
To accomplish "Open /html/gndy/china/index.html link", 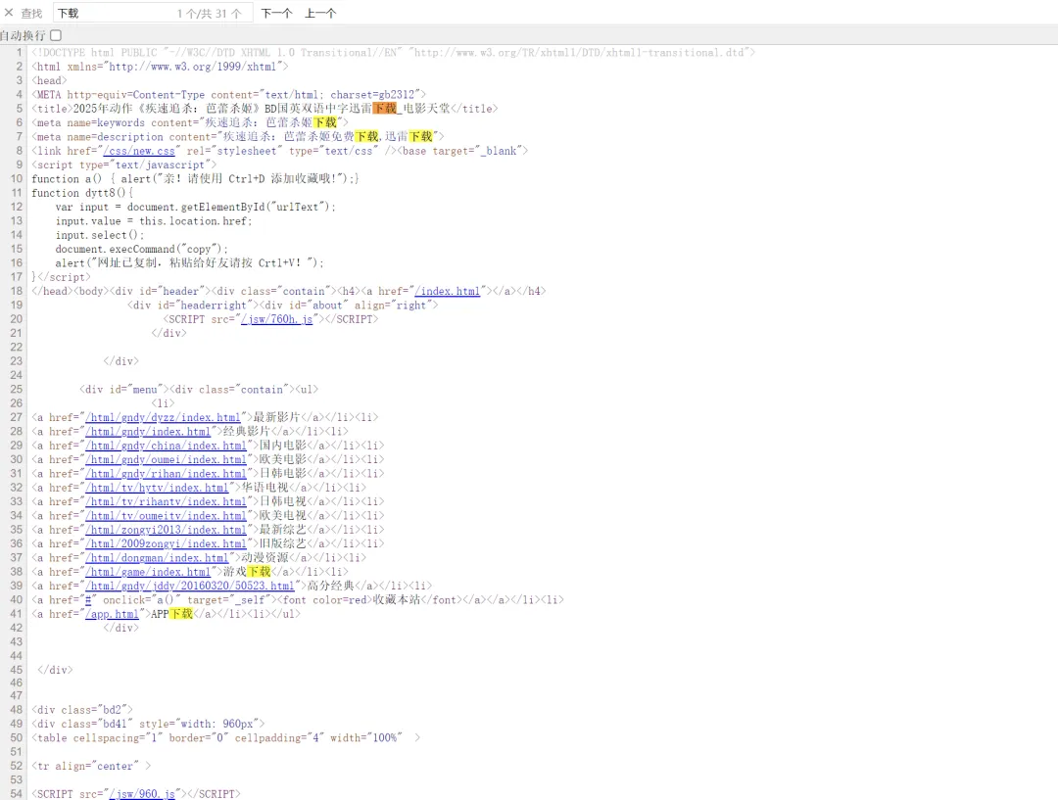I will click(166, 446).
